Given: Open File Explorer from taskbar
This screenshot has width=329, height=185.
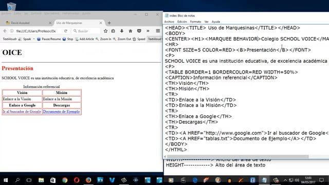Looking at the screenshot, I should 41,180.
